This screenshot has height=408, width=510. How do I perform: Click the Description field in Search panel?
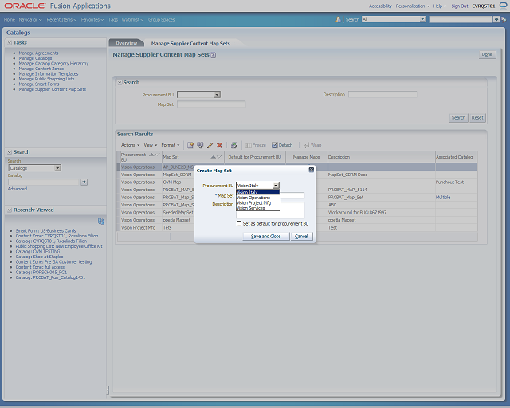[382, 94]
